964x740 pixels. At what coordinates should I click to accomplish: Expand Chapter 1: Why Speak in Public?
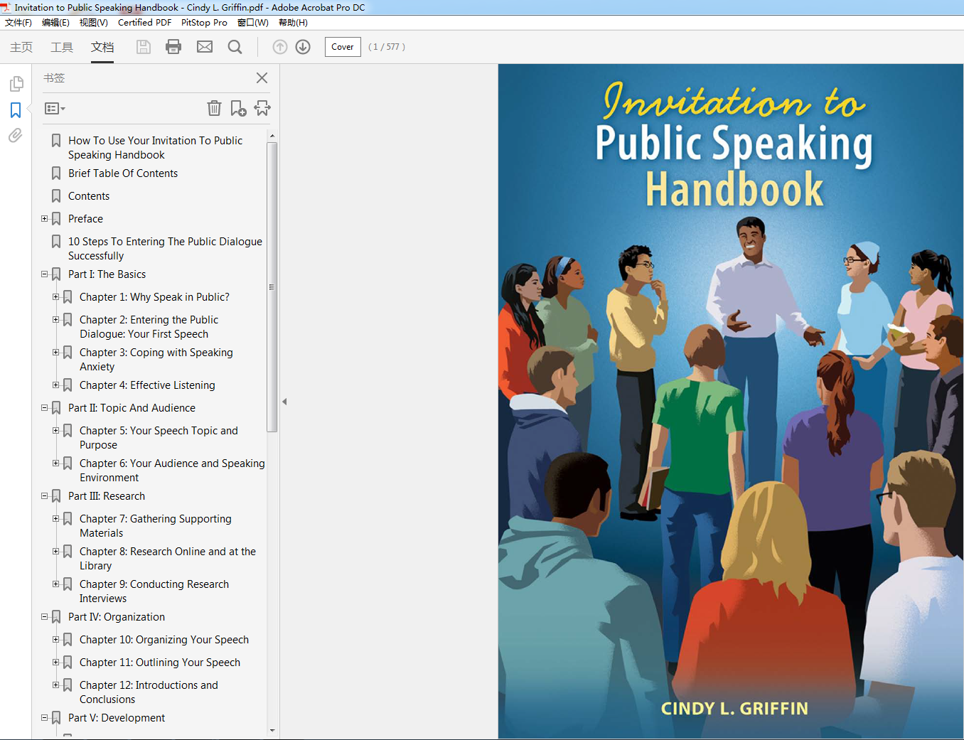(x=55, y=296)
